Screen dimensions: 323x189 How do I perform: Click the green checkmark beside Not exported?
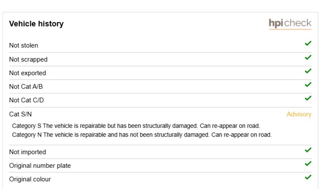point(308,71)
